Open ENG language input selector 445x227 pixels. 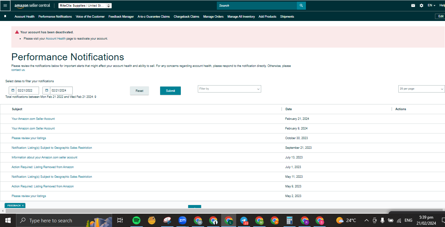pos(409,220)
